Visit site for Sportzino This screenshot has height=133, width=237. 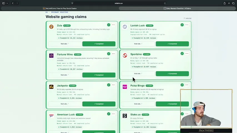[138, 74]
